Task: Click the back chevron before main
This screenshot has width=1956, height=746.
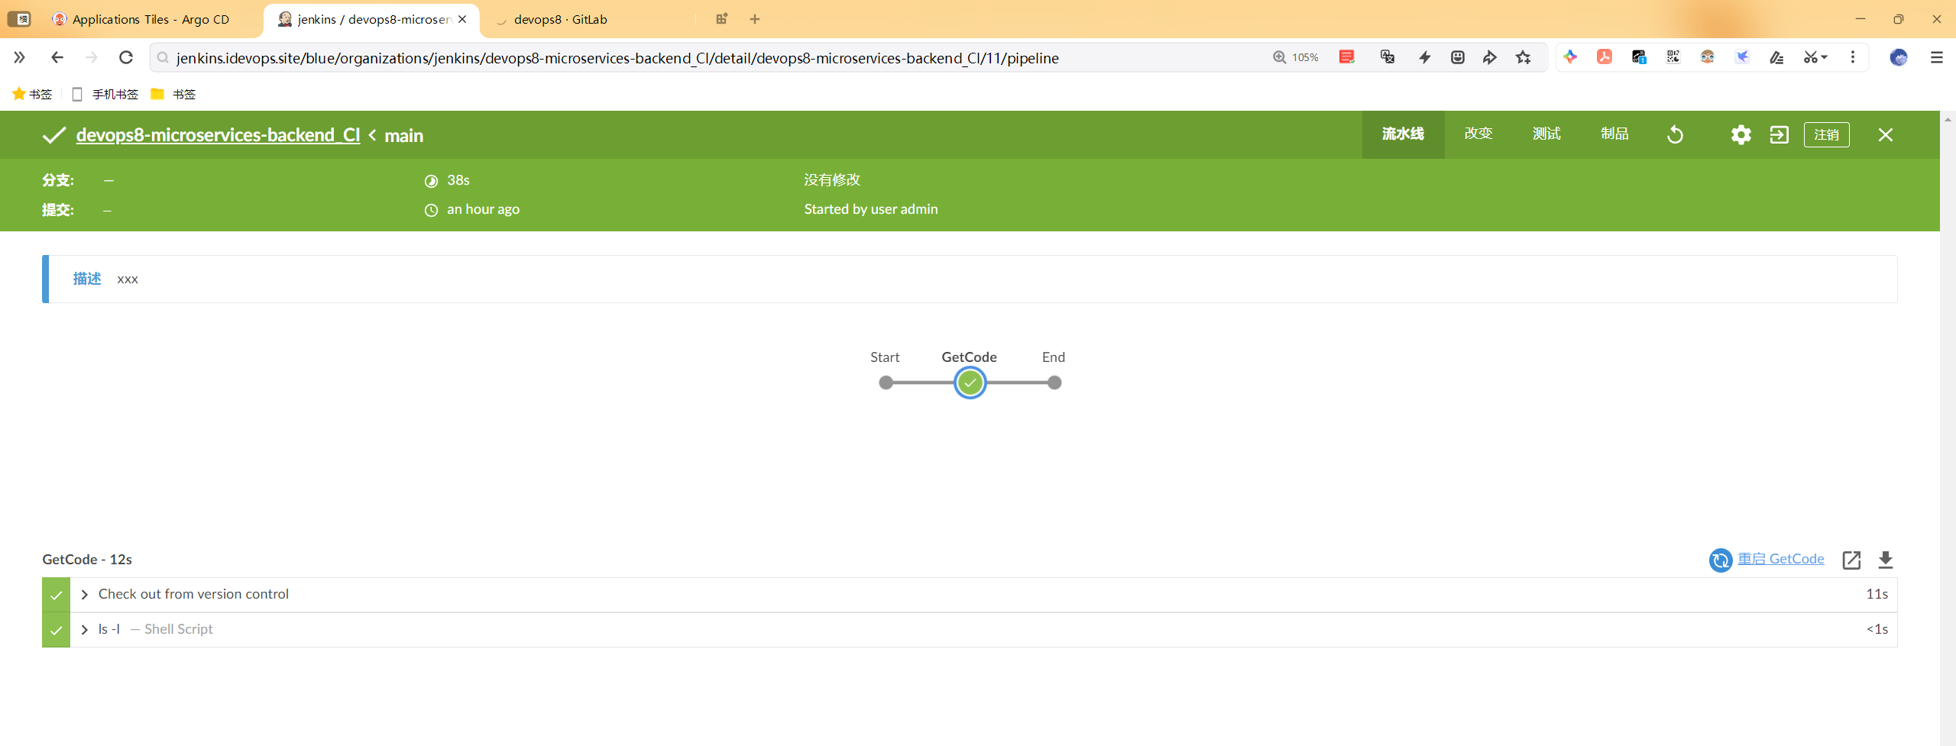Action: click(372, 135)
